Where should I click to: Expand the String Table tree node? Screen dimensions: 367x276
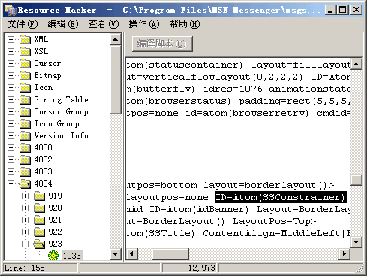[x=11, y=100]
